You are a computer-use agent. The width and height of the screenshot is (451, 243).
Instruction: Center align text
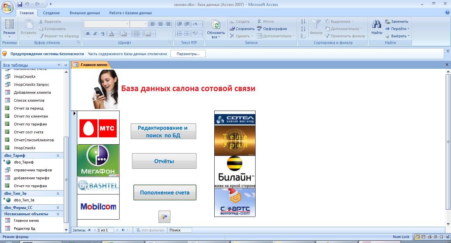click(x=160, y=24)
